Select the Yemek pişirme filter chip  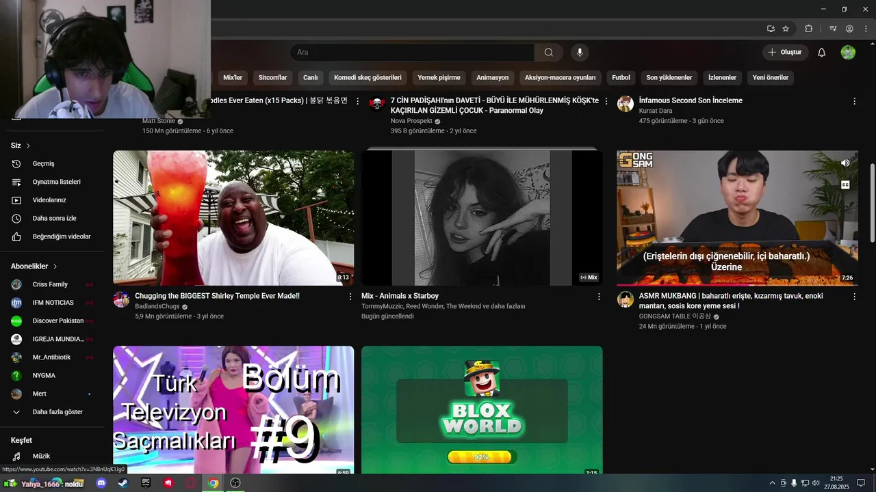[x=439, y=77]
